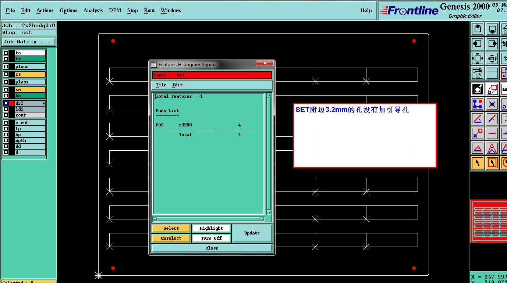Toggle display checkbox for layer v-cut
The height and width of the screenshot is (283, 507).
tap(6, 123)
